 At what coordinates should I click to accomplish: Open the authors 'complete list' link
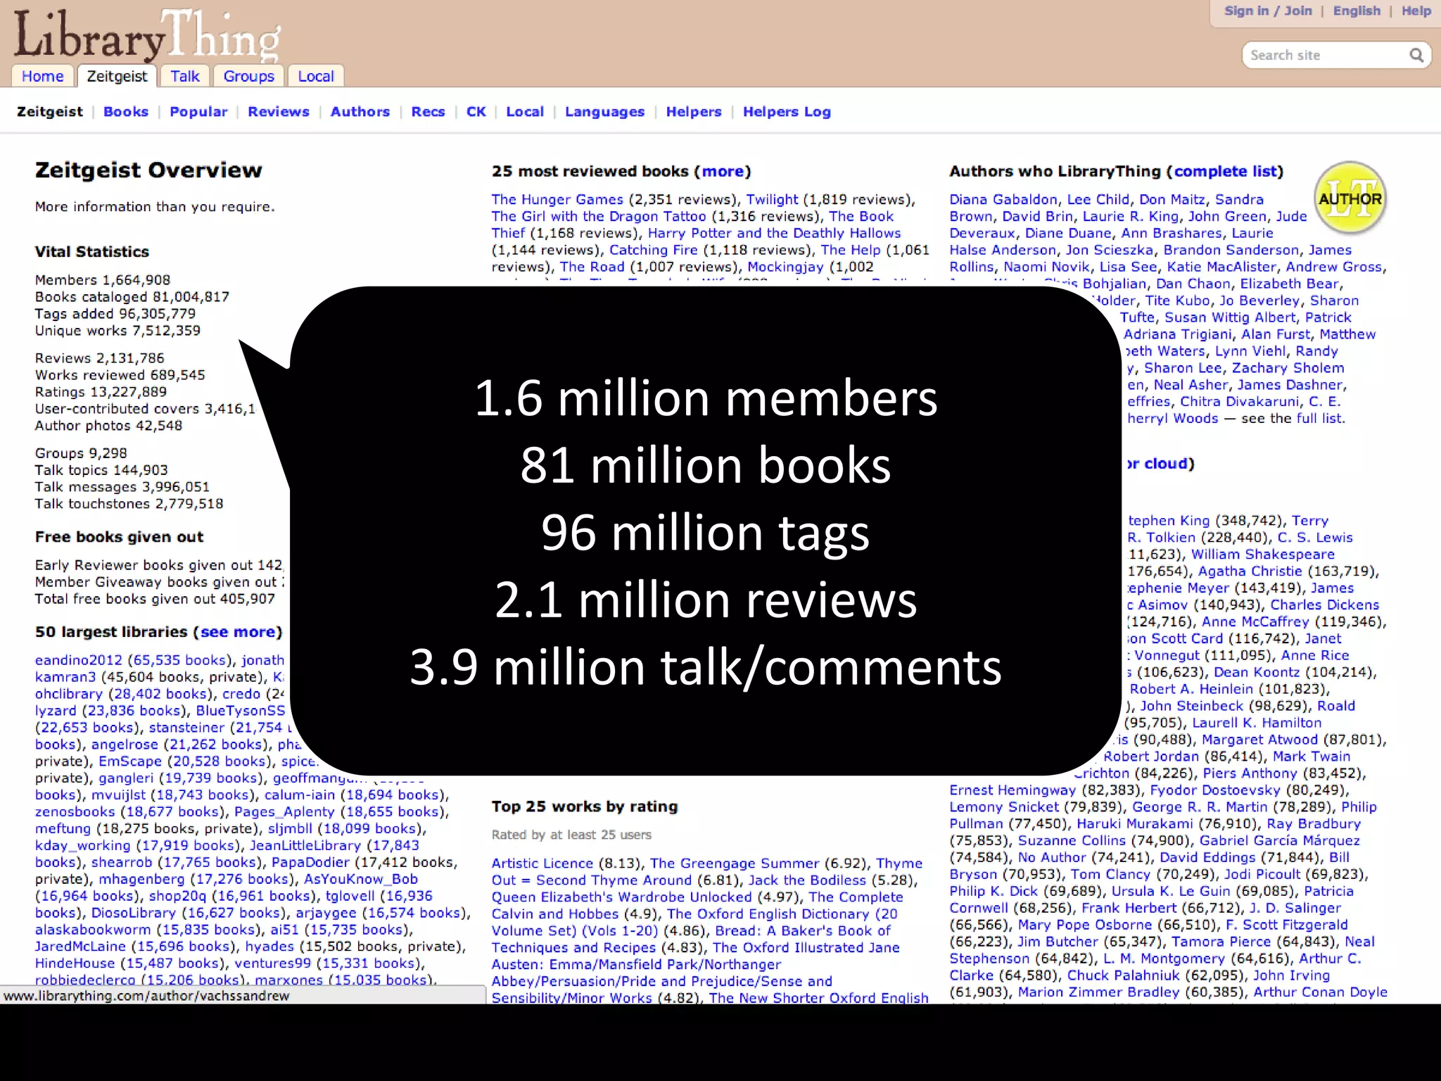tap(1225, 172)
